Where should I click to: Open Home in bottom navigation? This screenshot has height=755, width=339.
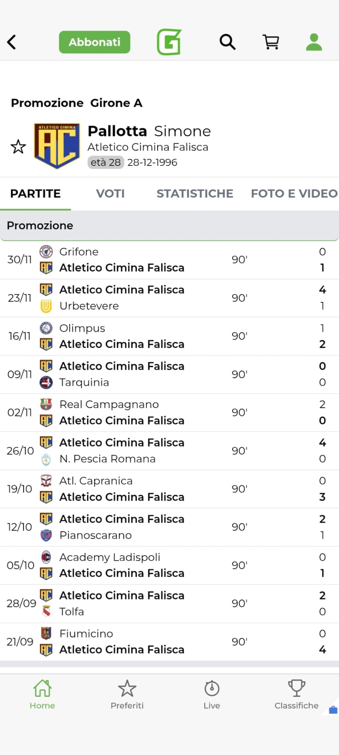(42, 694)
